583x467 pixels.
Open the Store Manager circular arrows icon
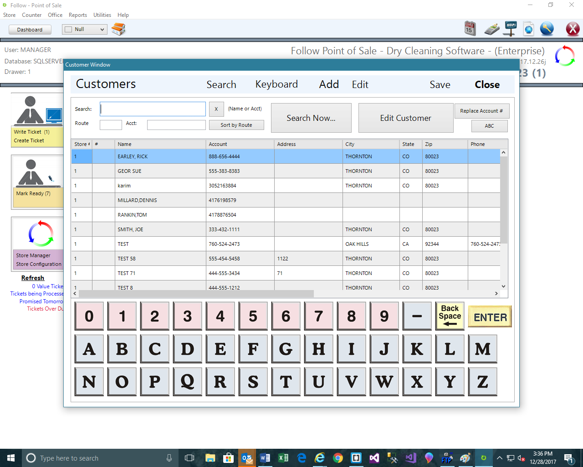(41, 234)
